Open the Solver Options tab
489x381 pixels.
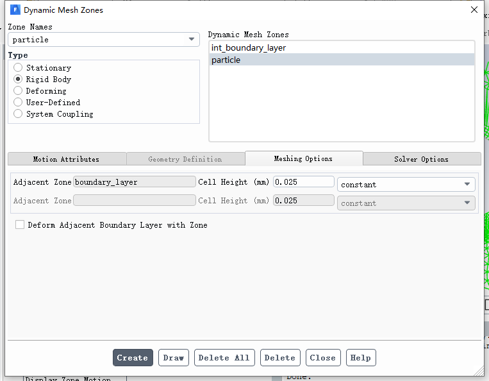tap(421, 159)
